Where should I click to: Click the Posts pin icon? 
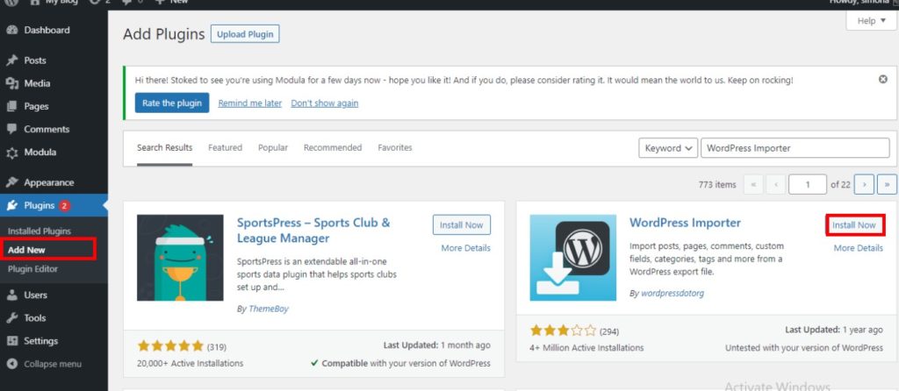click(12, 60)
